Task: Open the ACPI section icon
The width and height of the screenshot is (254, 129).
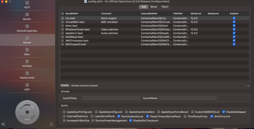Action: (27, 3)
